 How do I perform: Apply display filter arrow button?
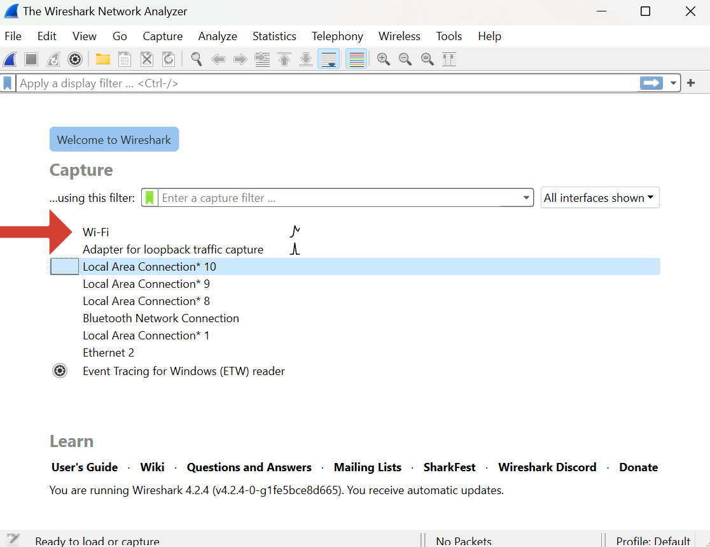point(651,83)
